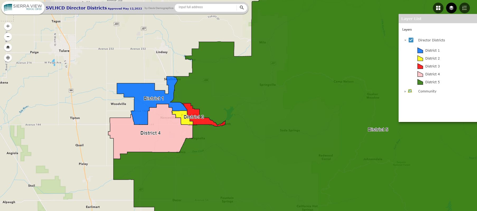
Task: Click the My Location button
Action: 8,58
